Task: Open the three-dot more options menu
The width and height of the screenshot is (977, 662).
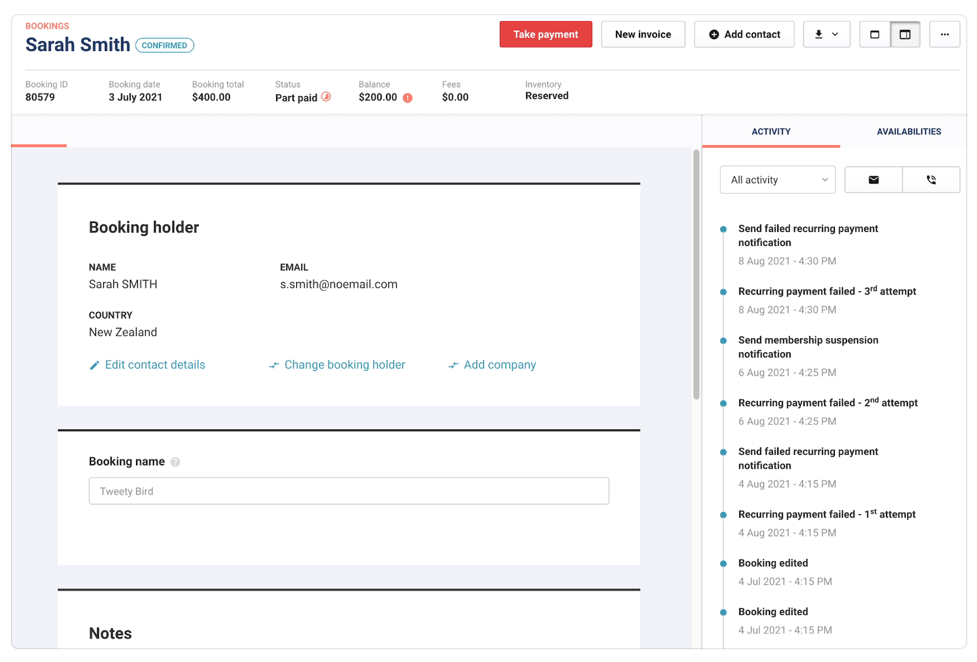Action: click(x=944, y=35)
